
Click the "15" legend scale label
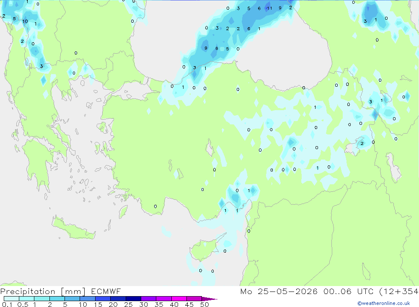click(x=98, y=304)
